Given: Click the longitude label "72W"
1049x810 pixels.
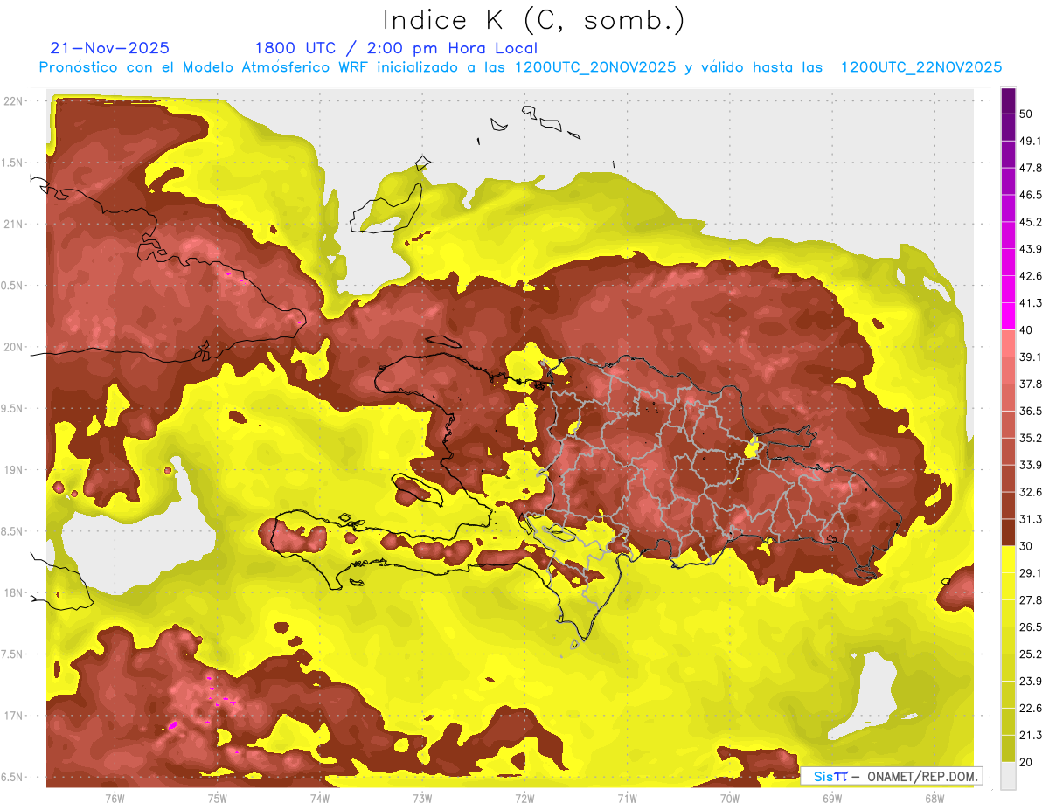Looking at the screenshot, I should [524, 799].
